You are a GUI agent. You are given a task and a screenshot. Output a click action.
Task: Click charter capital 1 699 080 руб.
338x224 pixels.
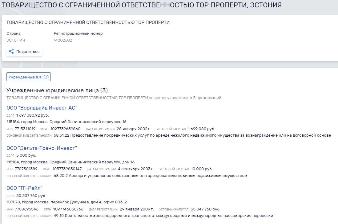[201, 129]
